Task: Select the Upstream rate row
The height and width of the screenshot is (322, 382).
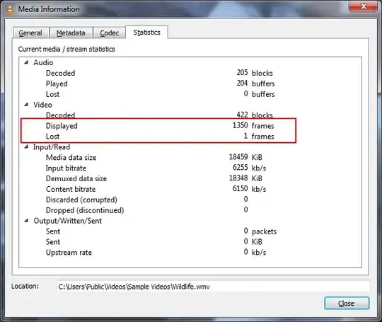Action: [x=190, y=252]
